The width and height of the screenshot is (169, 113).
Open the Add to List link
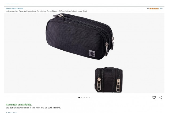[x=11, y=112]
